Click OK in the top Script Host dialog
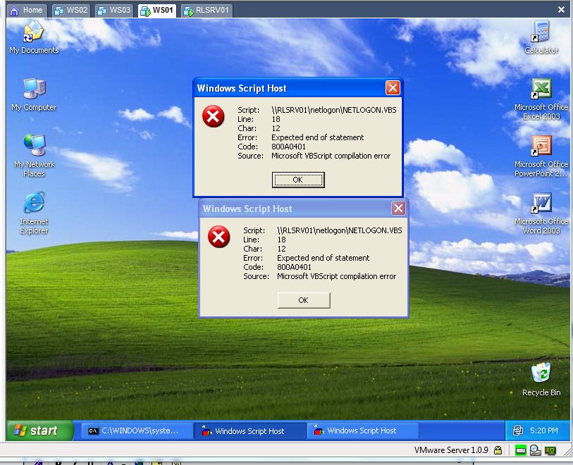 (x=298, y=180)
